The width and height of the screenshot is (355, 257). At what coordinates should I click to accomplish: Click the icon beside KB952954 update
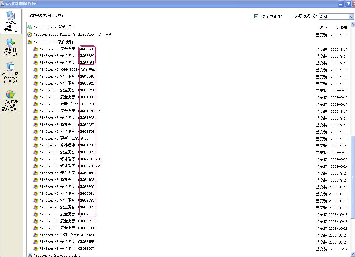pyautogui.click(x=36, y=131)
